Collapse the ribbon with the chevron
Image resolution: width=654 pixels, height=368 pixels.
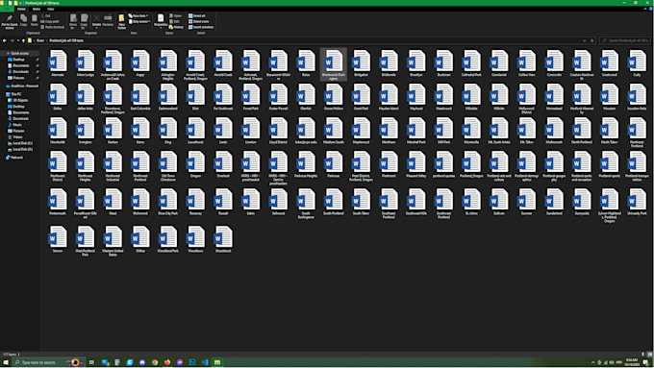coord(644,9)
